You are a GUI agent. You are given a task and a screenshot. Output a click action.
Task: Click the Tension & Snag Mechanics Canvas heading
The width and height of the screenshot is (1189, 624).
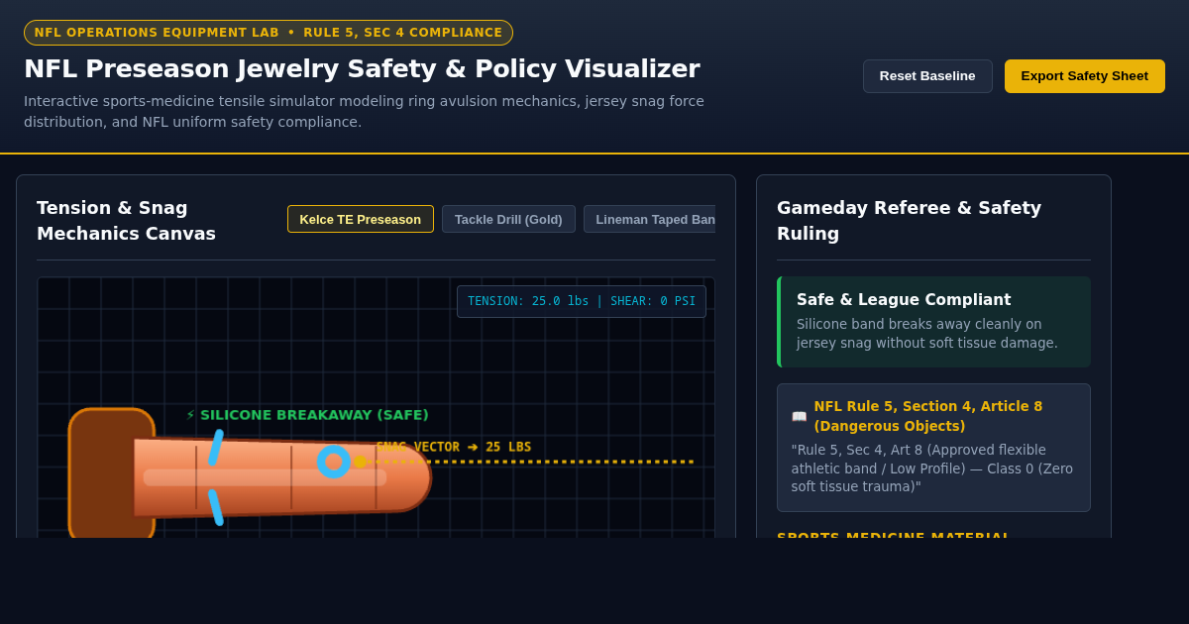(x=126, y=220)
